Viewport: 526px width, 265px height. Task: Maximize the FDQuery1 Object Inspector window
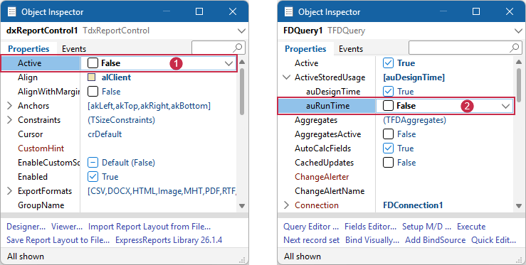coord(476,12)
